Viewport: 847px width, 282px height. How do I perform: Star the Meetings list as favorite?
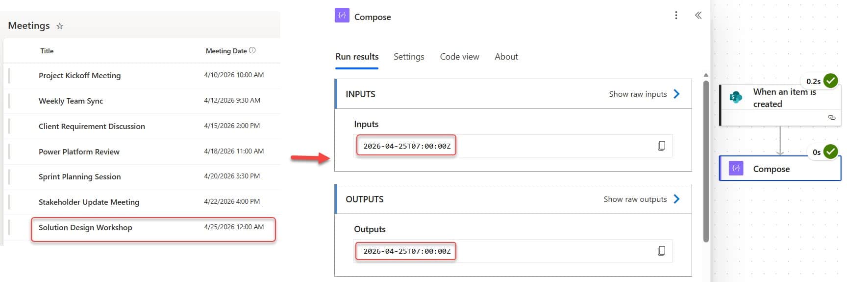click(x=60, y=26)
